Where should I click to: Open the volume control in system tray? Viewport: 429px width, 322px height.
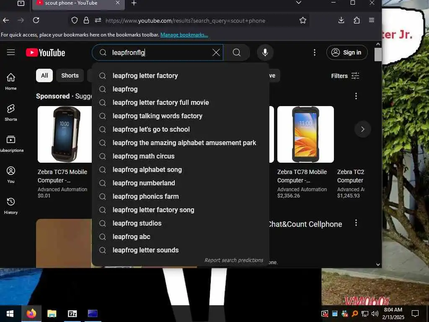tap(375, 314)
